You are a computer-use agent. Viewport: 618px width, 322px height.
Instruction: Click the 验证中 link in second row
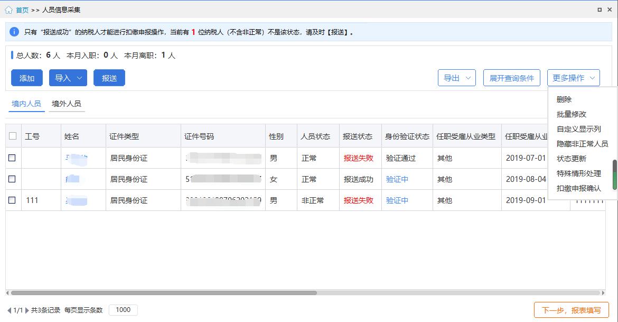397,179
